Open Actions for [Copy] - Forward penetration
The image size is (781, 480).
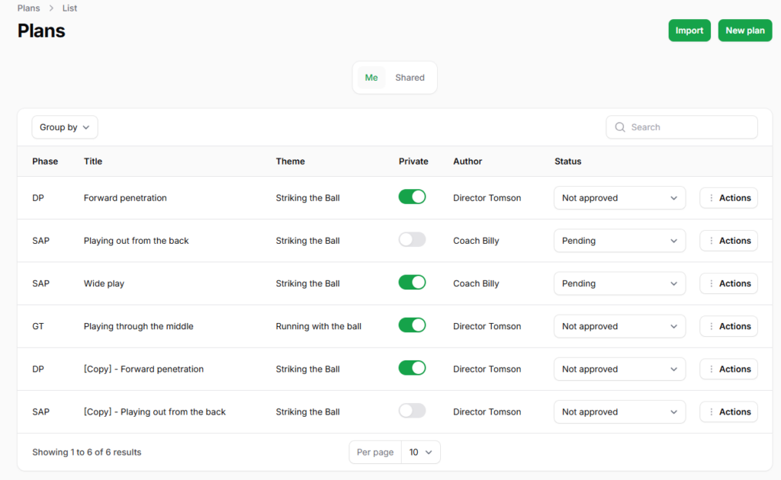pos(728,369)
